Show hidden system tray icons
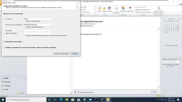The height and width of the screenshot is (102, 182). [x=157, y=99]
